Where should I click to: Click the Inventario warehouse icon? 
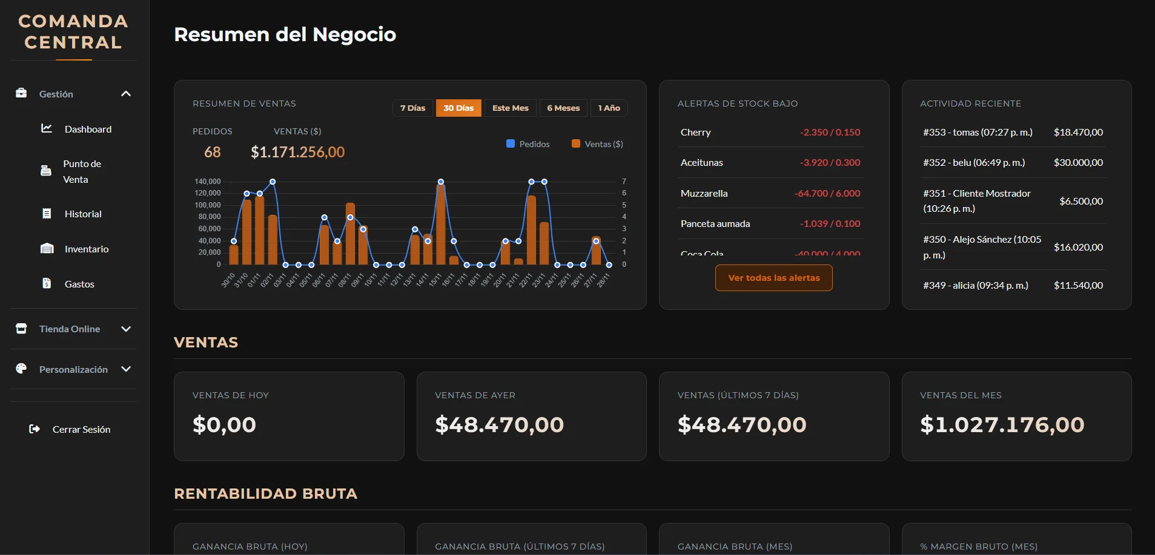point(47,249)
